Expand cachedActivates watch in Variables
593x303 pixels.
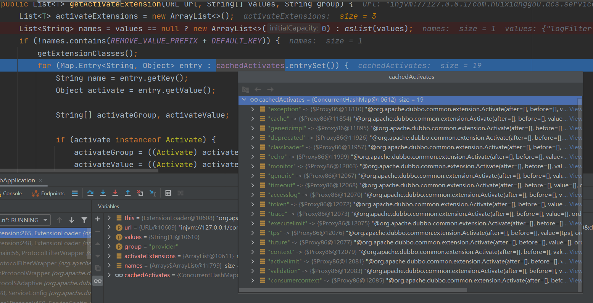[x=109, y=275]
